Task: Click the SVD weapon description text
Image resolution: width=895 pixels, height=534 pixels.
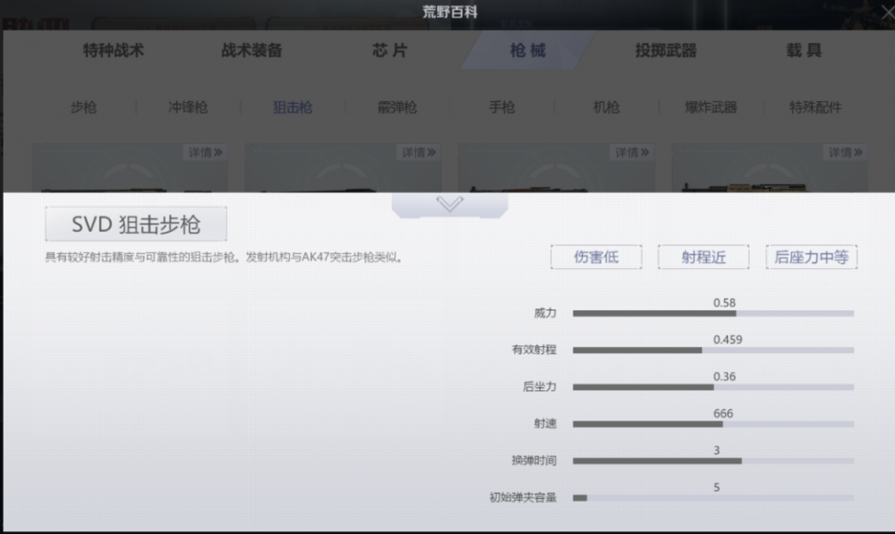Action: click(225, 257)
